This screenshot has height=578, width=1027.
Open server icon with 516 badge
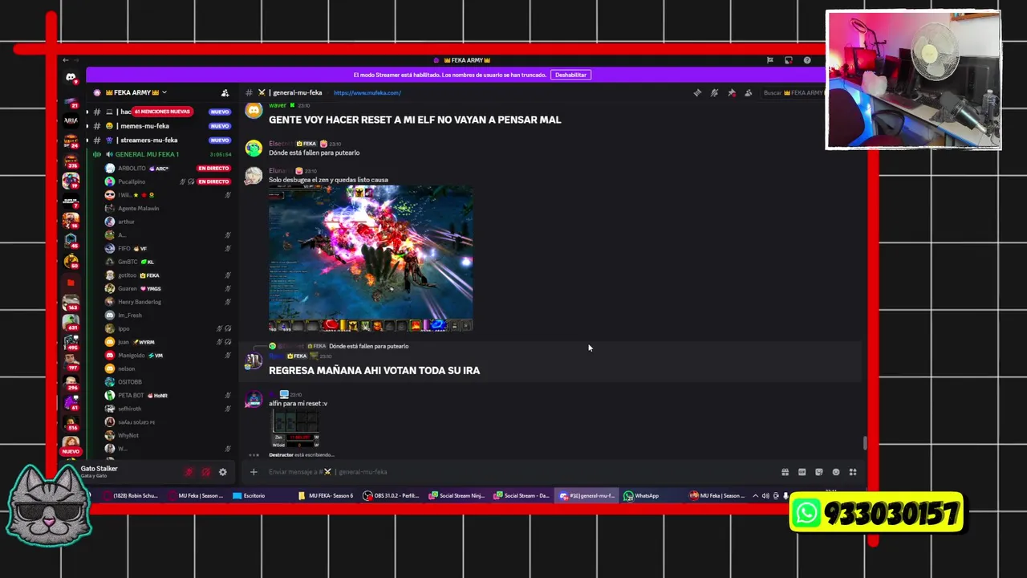tap(71, 422)
